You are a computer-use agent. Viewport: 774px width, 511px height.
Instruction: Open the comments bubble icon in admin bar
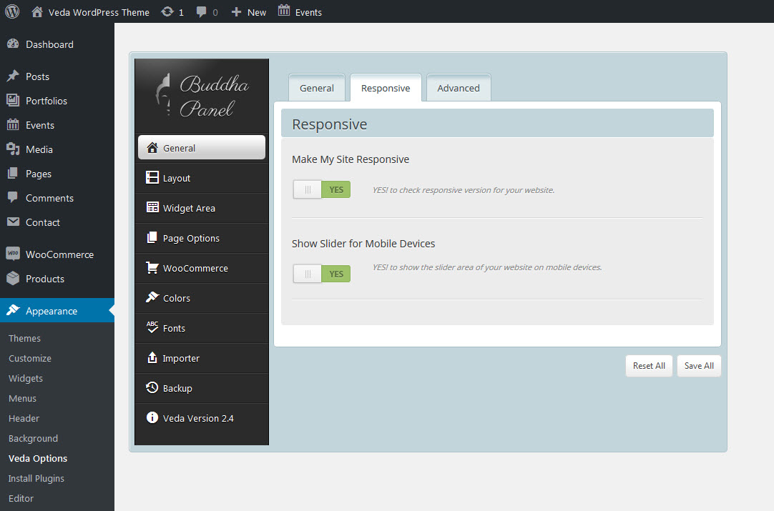pos(201,12)
